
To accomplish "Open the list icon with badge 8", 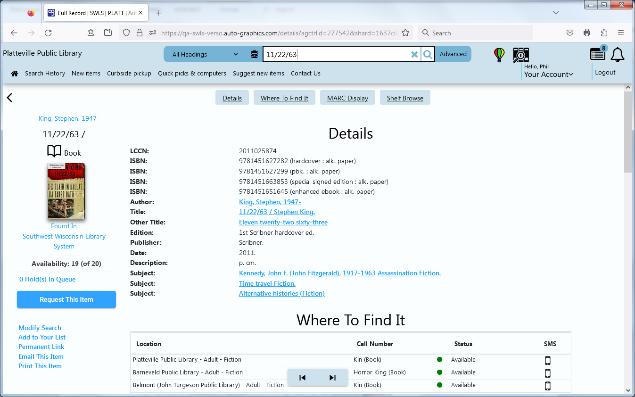I will [x=598, y=53].
